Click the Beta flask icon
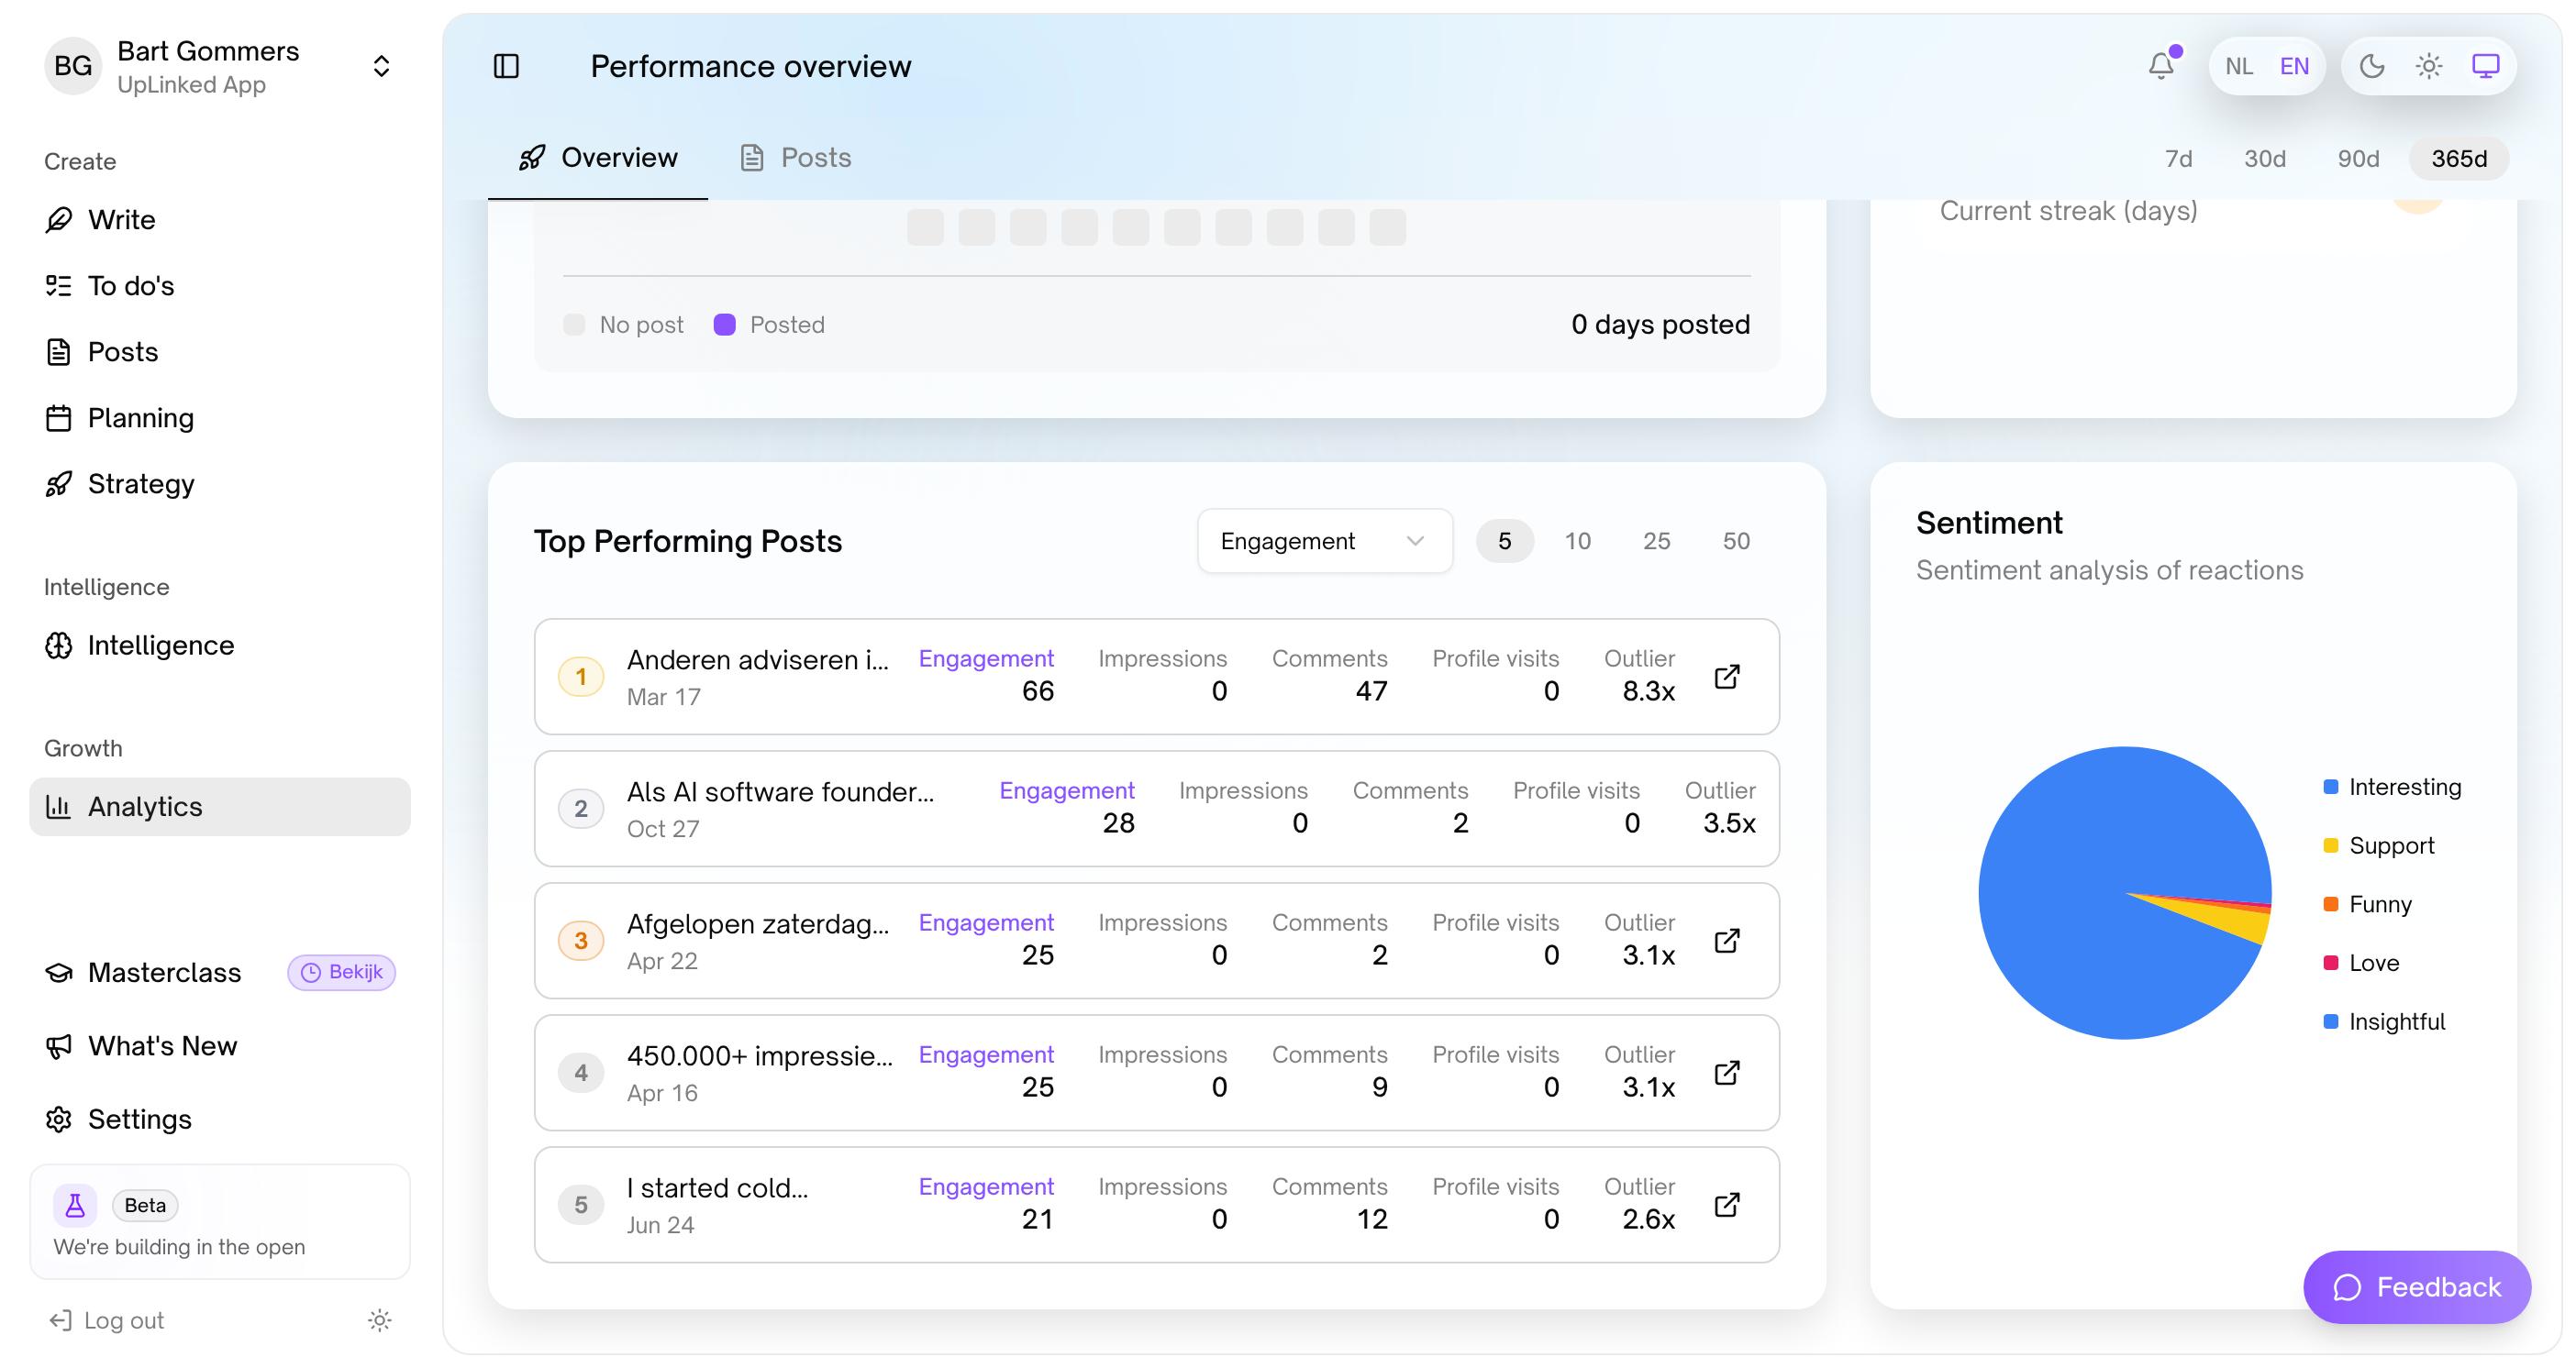The image size is (2576, 1368). [x=75, y=1205]
